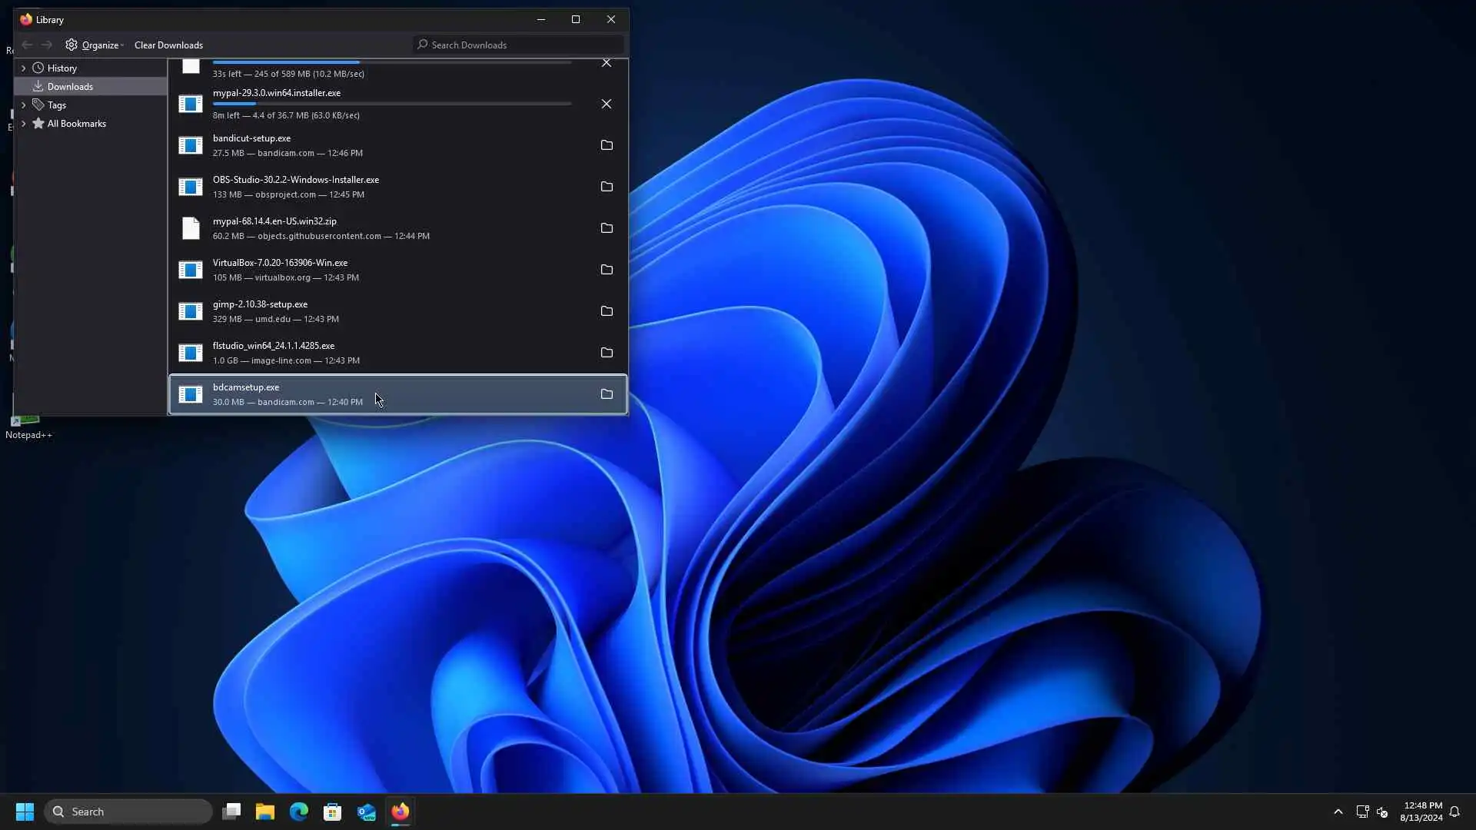Viewport: 1476px width, 830px height.
Task: Expand the Tags tree node
Action: click(23, 105)
